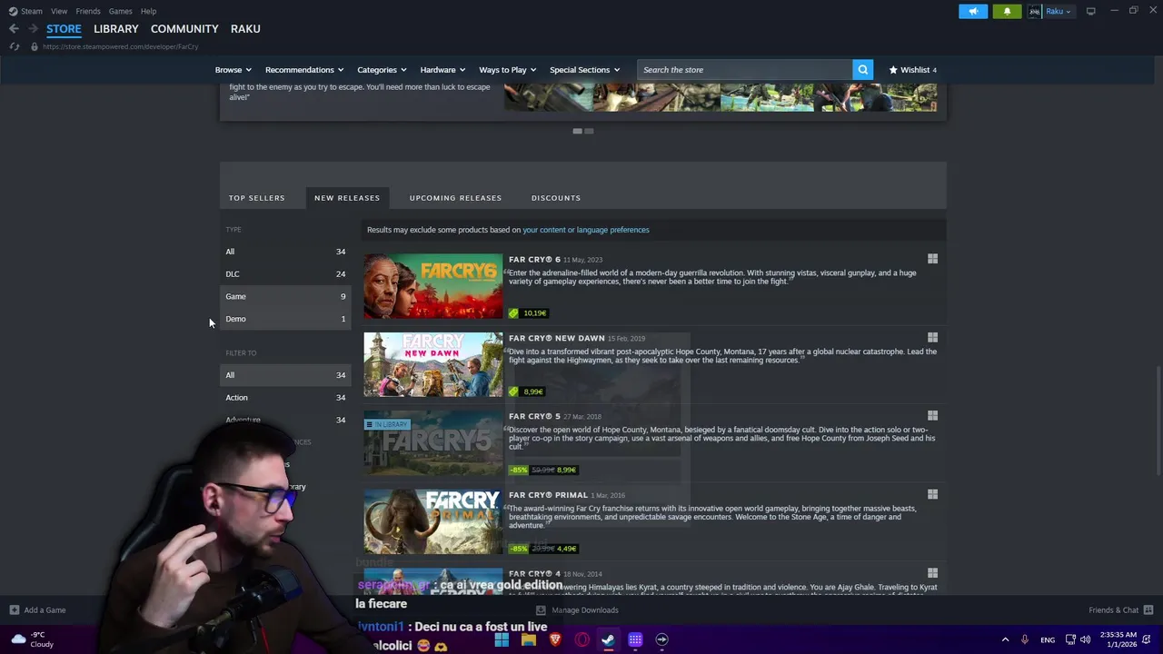This screenshot has height=654, width=1163.
Task: Select the All type filter
Action: click(x=285, y=252)
